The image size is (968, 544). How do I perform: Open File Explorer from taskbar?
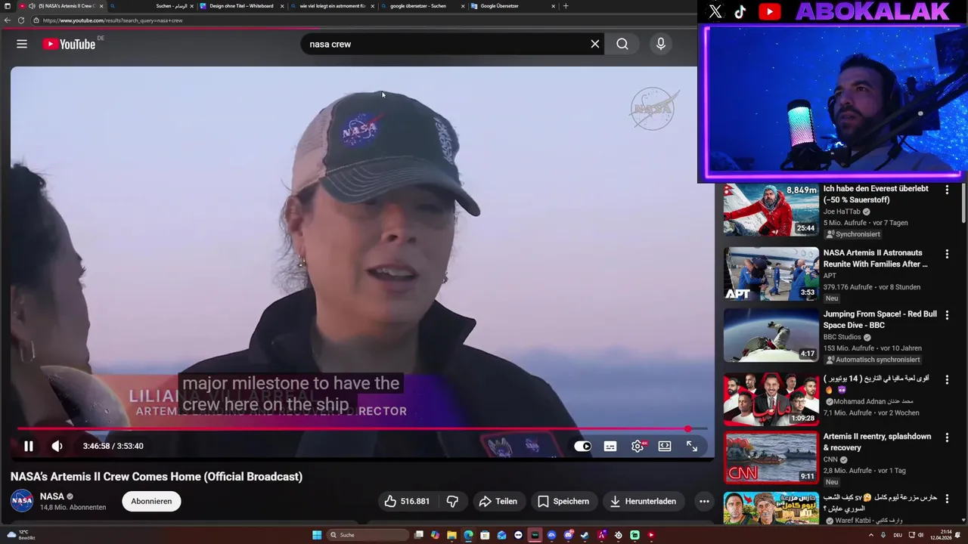(x=451, y=535)
